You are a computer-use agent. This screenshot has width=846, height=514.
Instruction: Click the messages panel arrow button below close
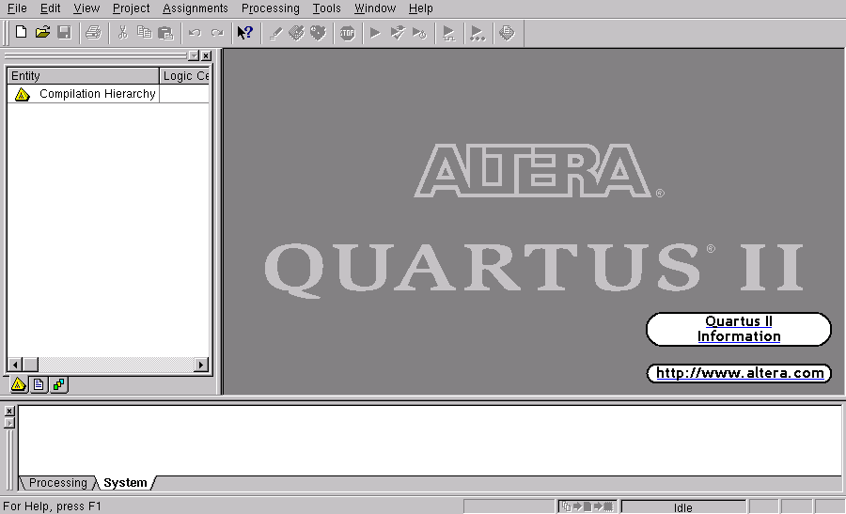pyautogui.click(x=9, y=423)
